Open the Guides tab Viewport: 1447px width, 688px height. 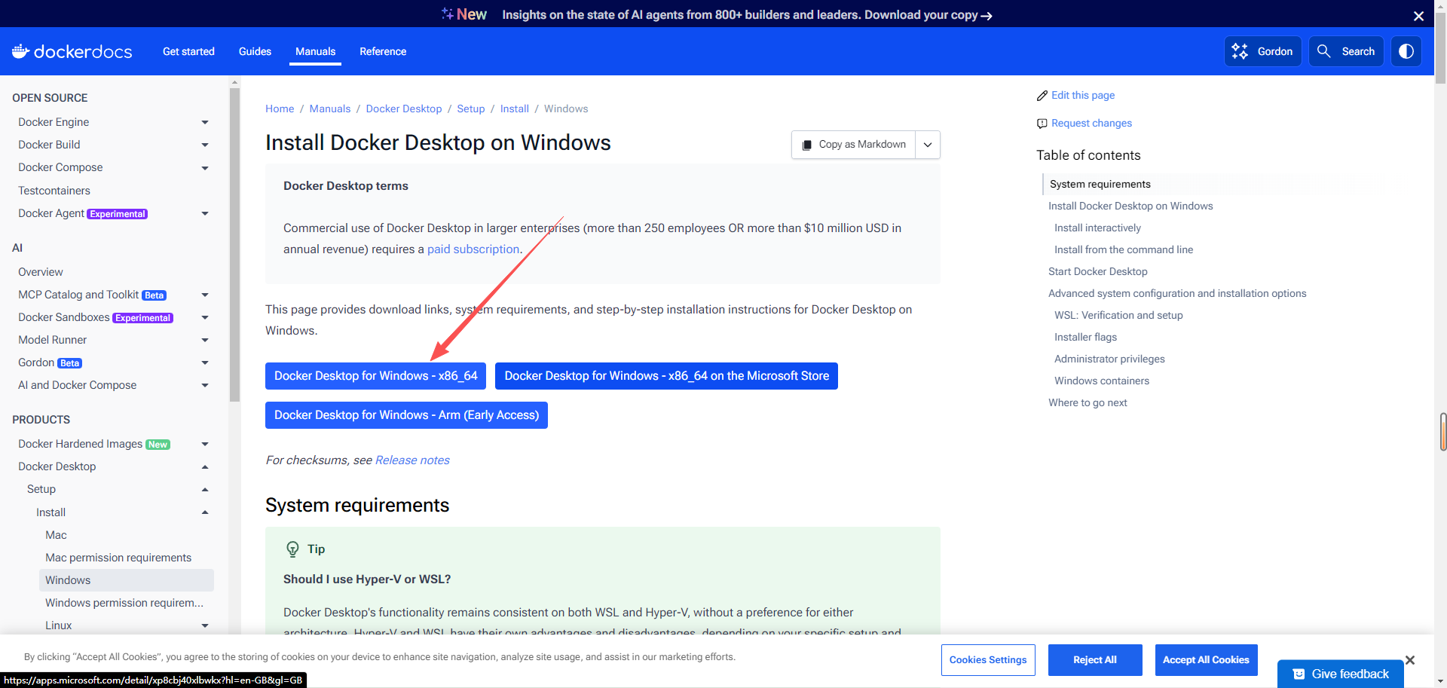(x=255, y=51)
